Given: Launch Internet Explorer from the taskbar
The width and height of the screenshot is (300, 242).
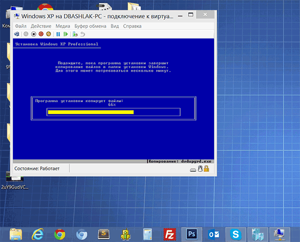Looking at the screenshot, I should tap(37, 234).
